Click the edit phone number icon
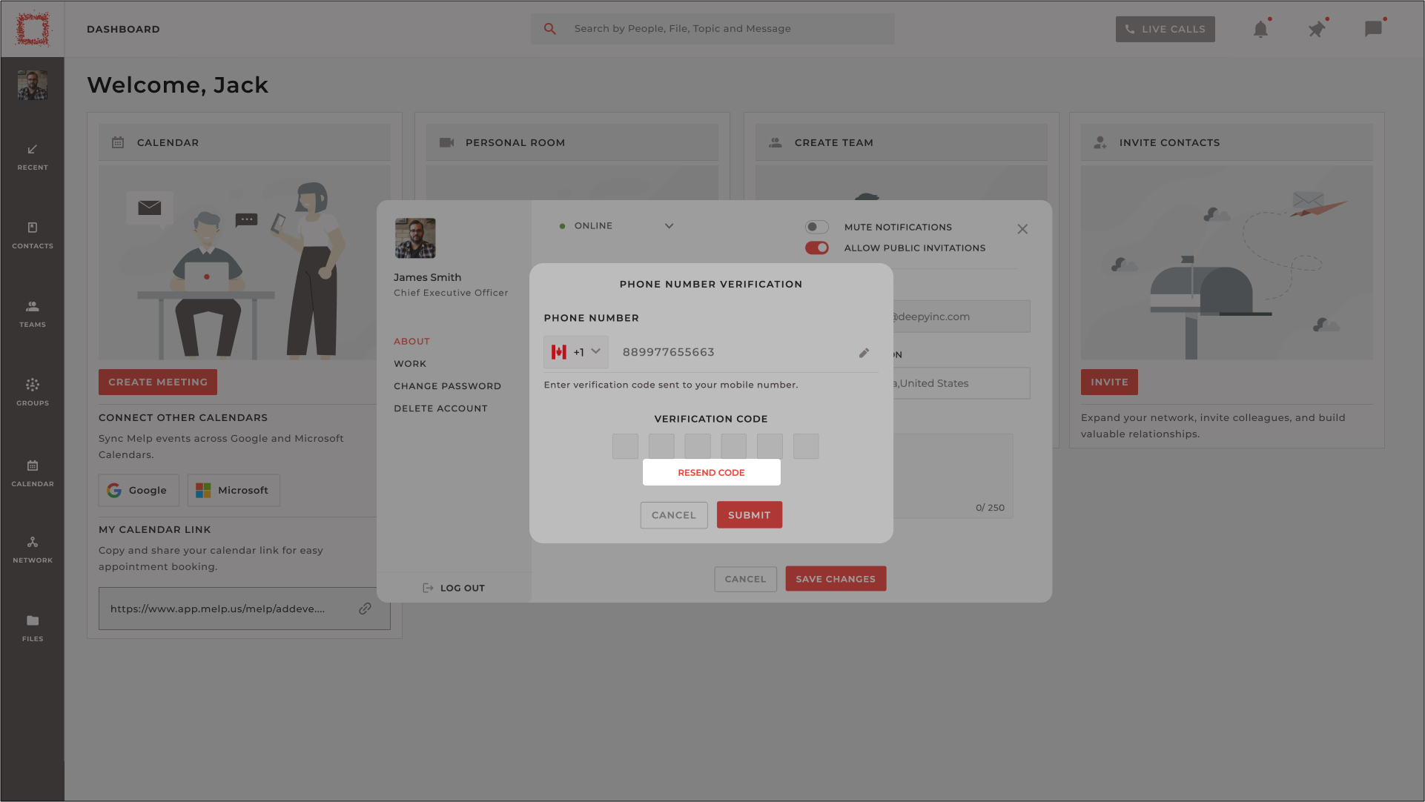The height and width of the screenshot is (802, 1425). click(864, 353)
